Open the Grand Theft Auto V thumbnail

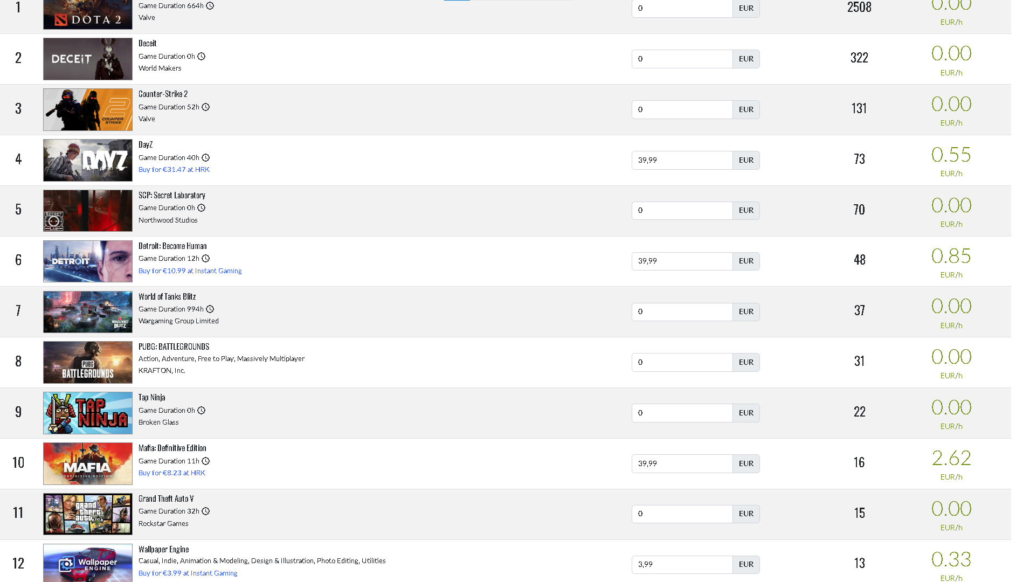click(x=88, y=514)
